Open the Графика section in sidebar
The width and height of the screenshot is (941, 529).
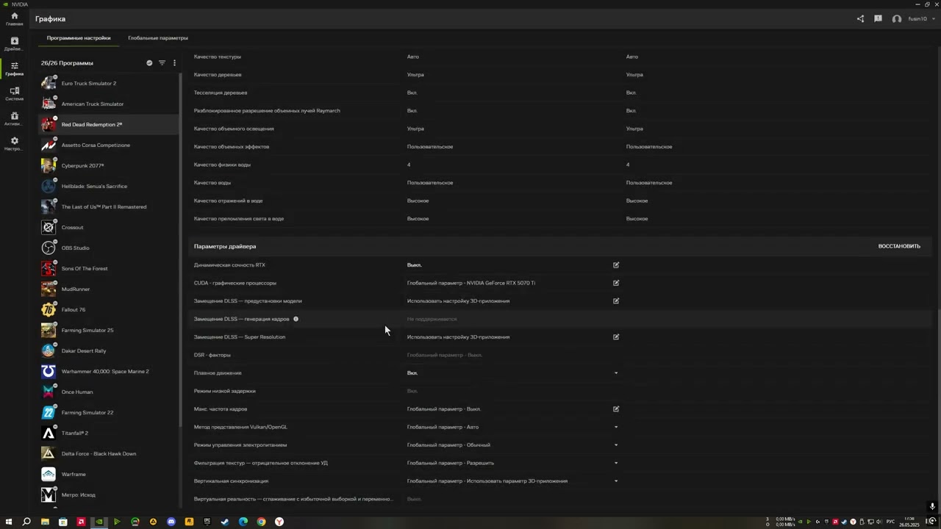pos(14,69)
